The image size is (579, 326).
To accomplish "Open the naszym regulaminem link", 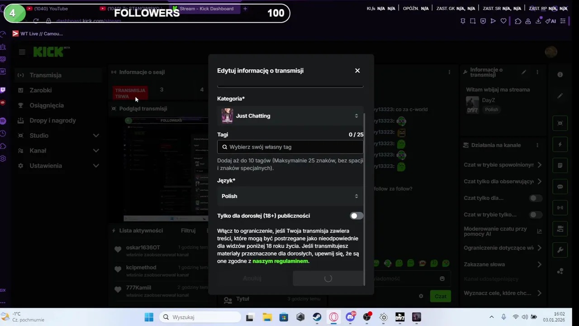I will 280,261.
